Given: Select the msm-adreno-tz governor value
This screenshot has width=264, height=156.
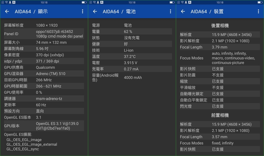Looking at the screenshot, I should pos(49,99).
